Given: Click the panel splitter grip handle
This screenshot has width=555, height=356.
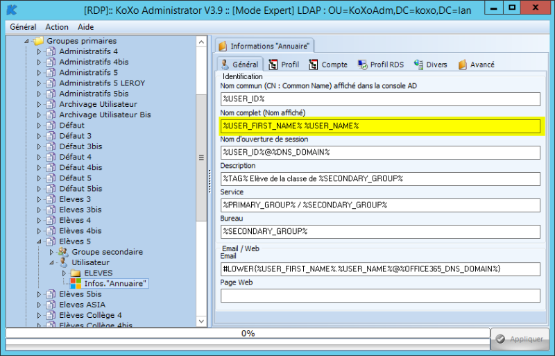Looking at the screenshot, I should pos(210,181).
